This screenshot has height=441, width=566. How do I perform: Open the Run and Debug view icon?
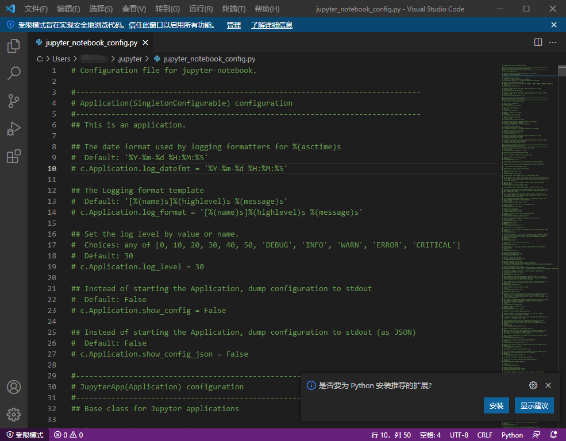(x=14, y=129)
